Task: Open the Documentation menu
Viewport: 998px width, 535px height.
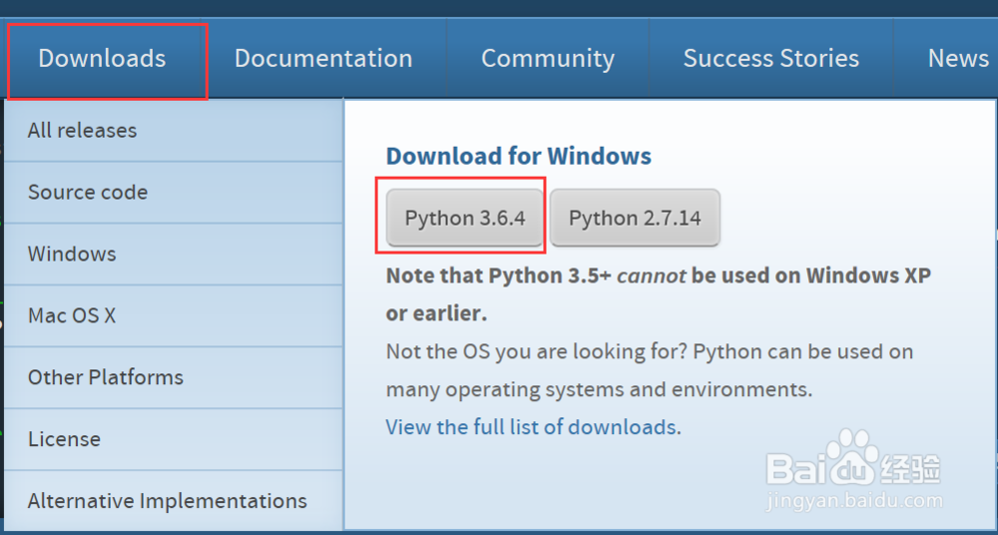Action: click(x=323, y=58)
